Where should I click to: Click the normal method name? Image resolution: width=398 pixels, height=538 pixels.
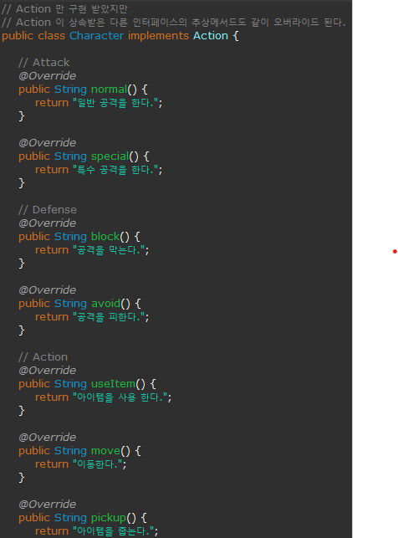tap(109, 90)
